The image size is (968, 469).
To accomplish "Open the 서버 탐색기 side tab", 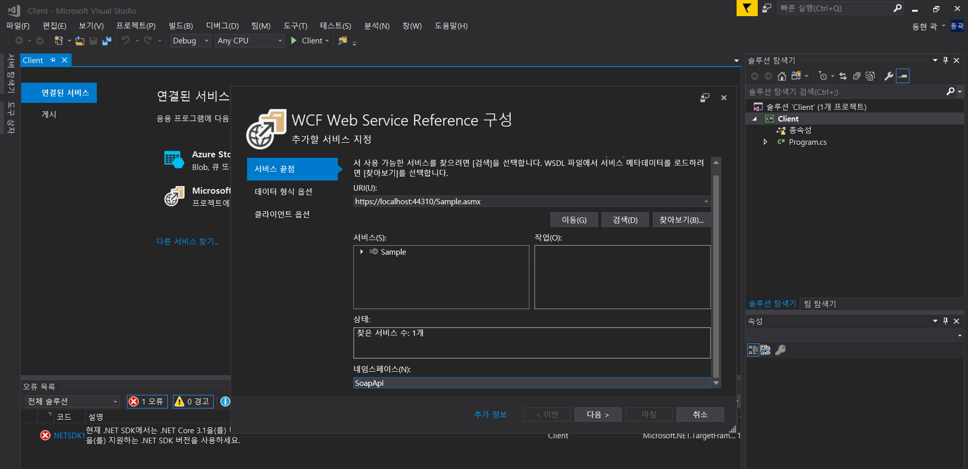I will pos(10,74).
